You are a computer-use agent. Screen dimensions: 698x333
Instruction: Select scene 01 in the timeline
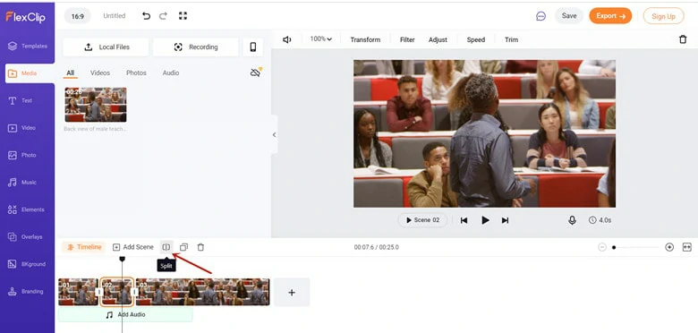click(78, 292)
